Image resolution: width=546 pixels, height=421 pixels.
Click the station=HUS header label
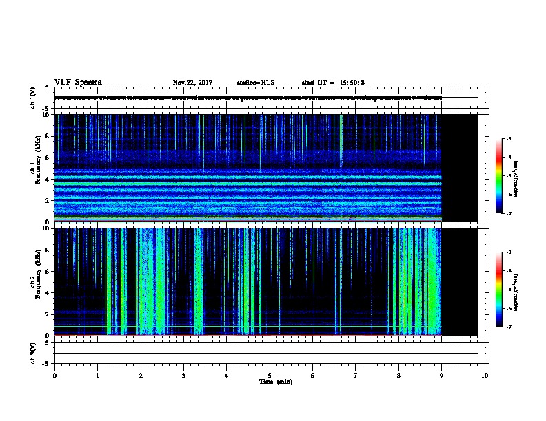pyautogui.click(x=256, y=83)
